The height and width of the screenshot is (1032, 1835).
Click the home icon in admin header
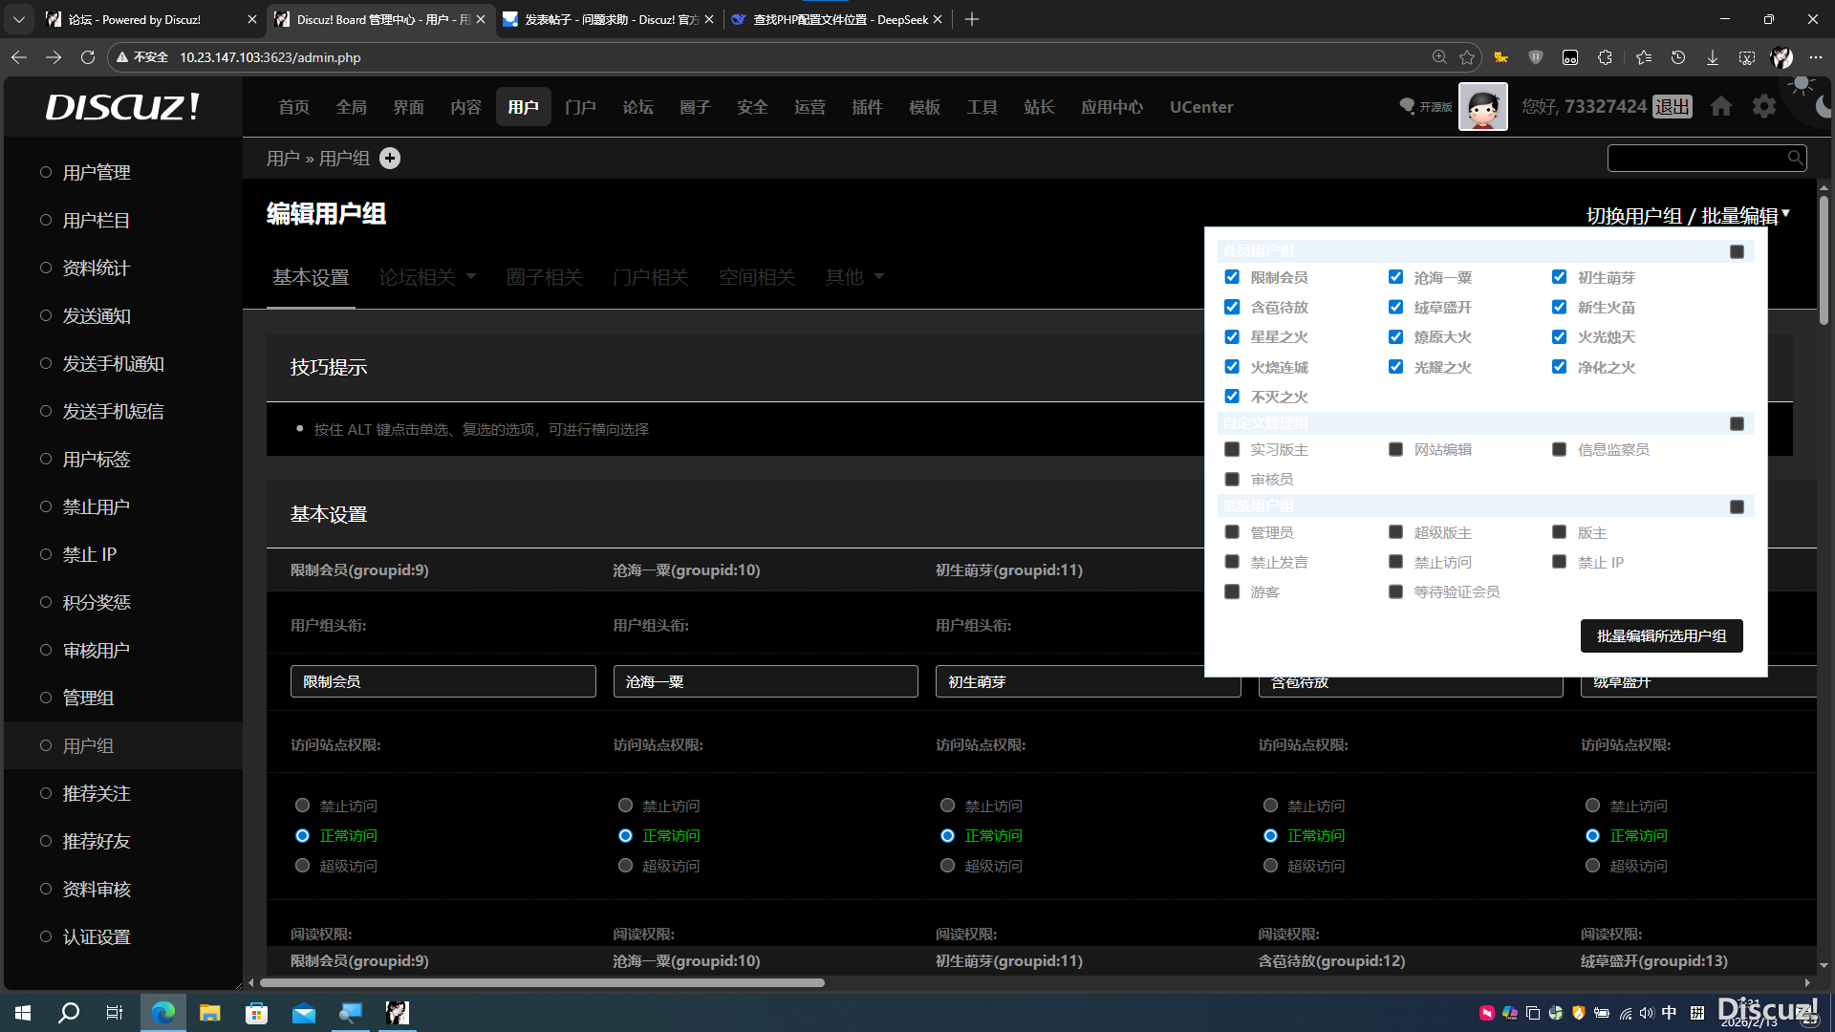[1721, 107]
